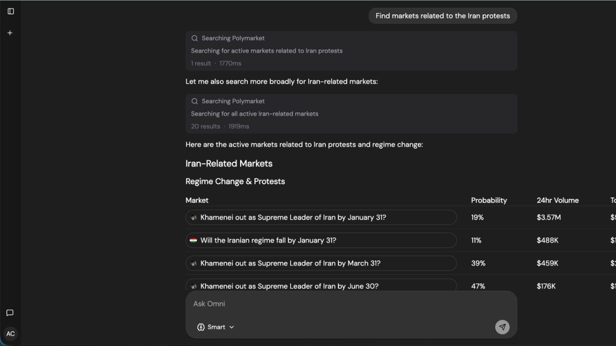This screenshot has width=616, height=346.
Task: Select the 39% probability value
Action: click(478, 263)
